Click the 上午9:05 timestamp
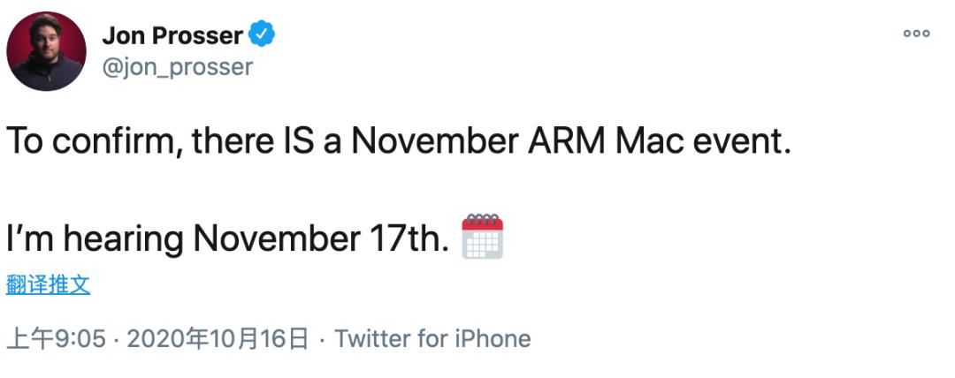 click(x=57, y=339)
